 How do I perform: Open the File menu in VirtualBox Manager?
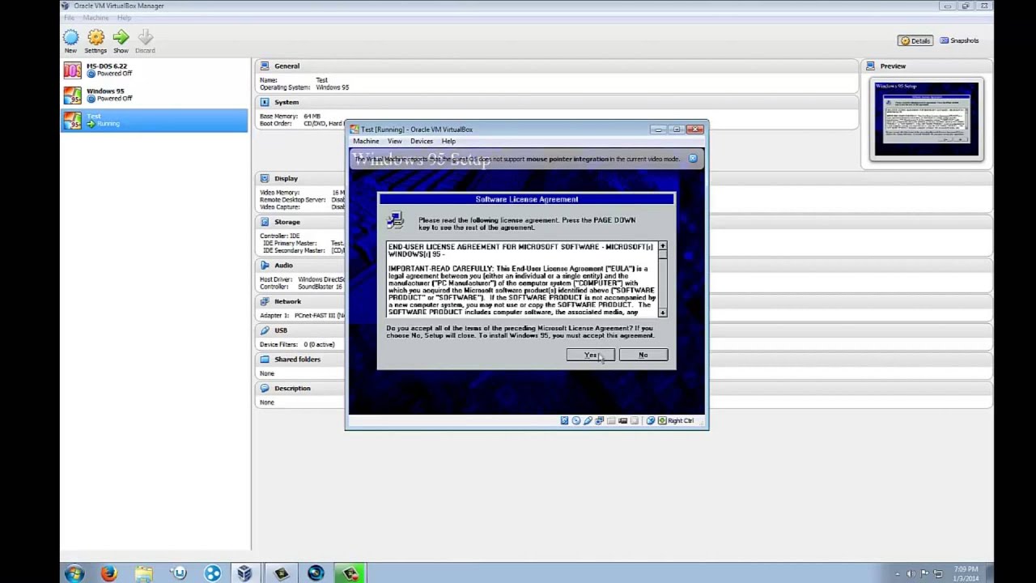(69, 18)
